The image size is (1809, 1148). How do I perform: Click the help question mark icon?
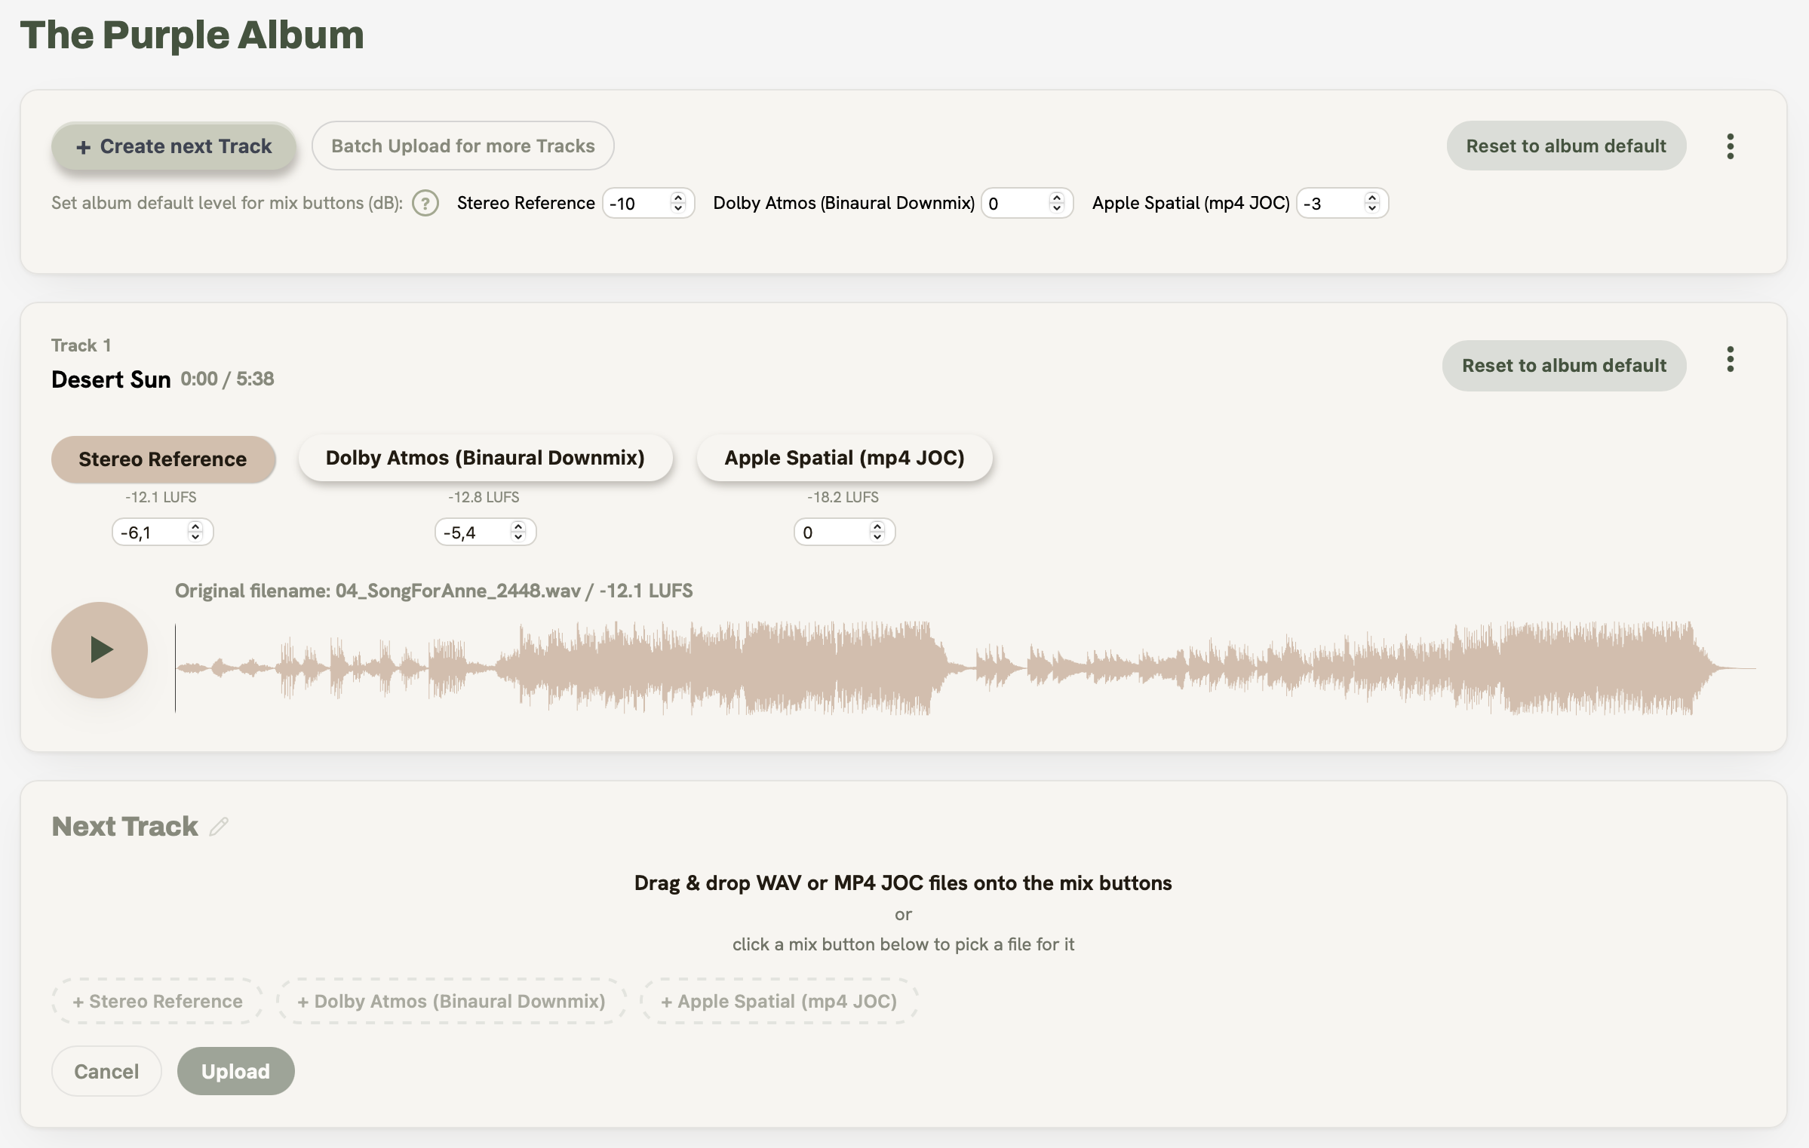(425, 203)
